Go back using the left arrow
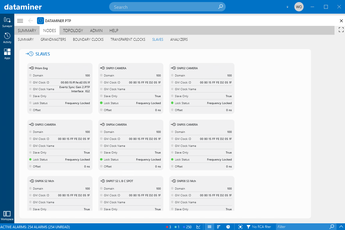This screenshot has width=345, height=230. pos(31,21)
